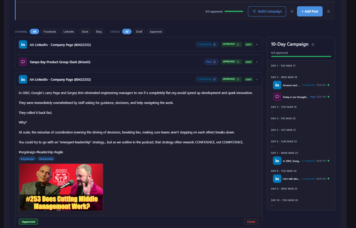
Task: Click the '10:56 AM' time on Day 2
Action: (321, 85)
